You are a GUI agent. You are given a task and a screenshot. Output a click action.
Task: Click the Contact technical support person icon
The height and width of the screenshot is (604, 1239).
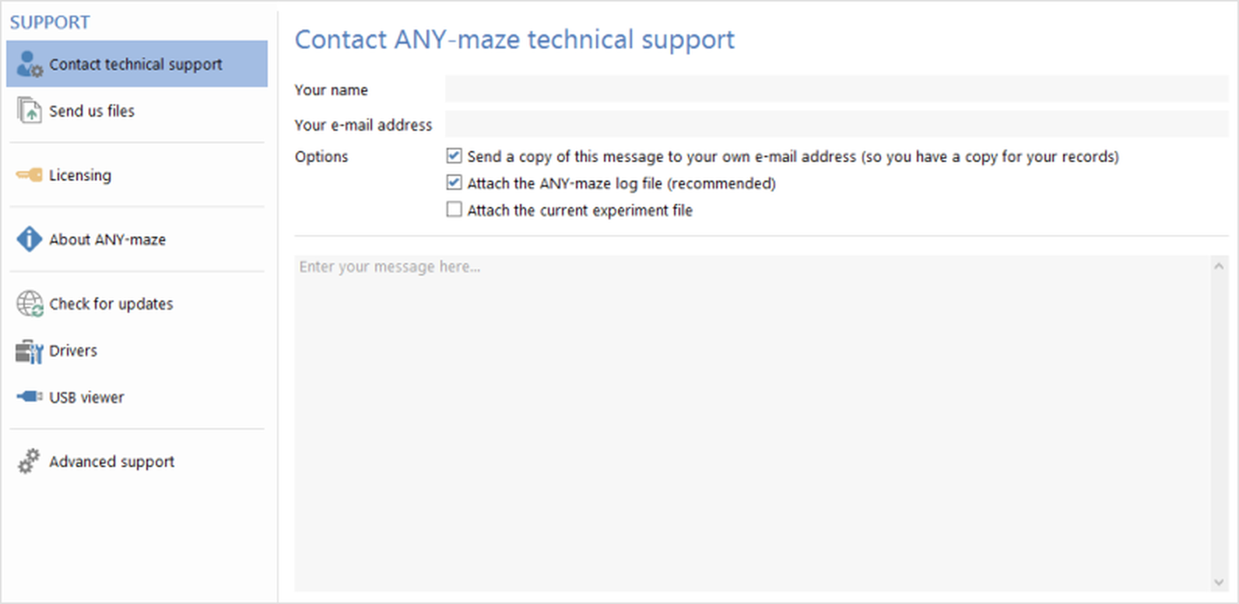(30, 65)
